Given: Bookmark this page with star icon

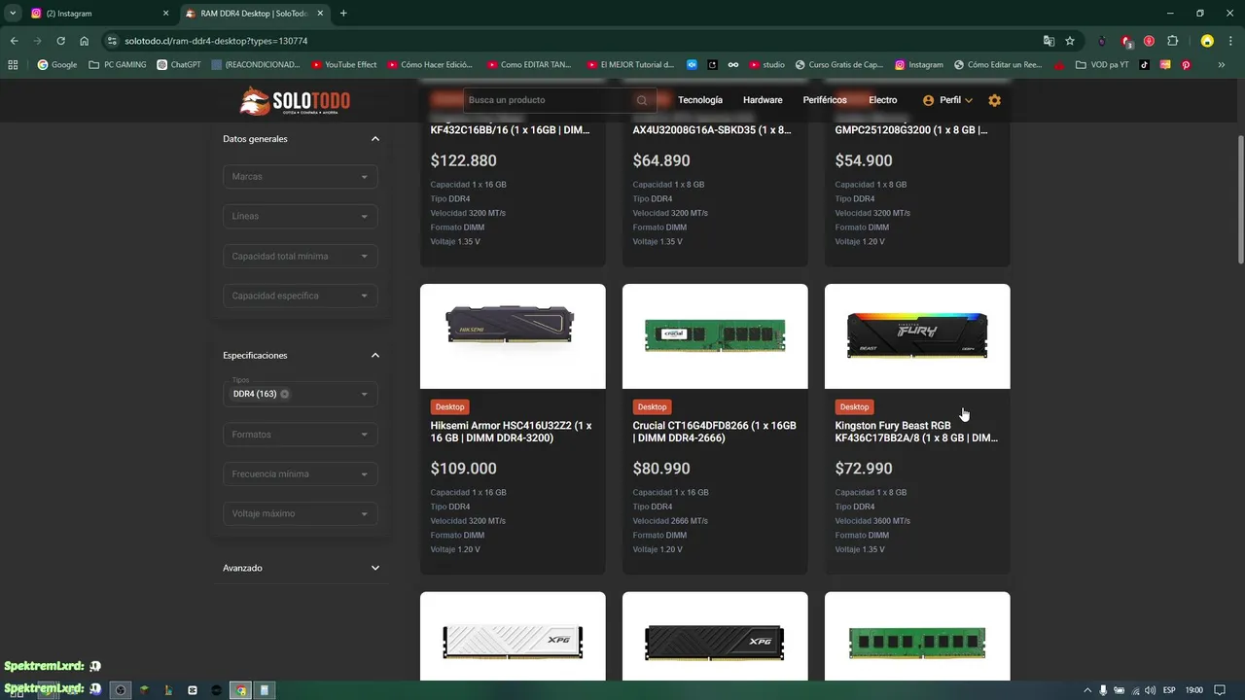Looking at the screenshot, I should (1070, 41).
